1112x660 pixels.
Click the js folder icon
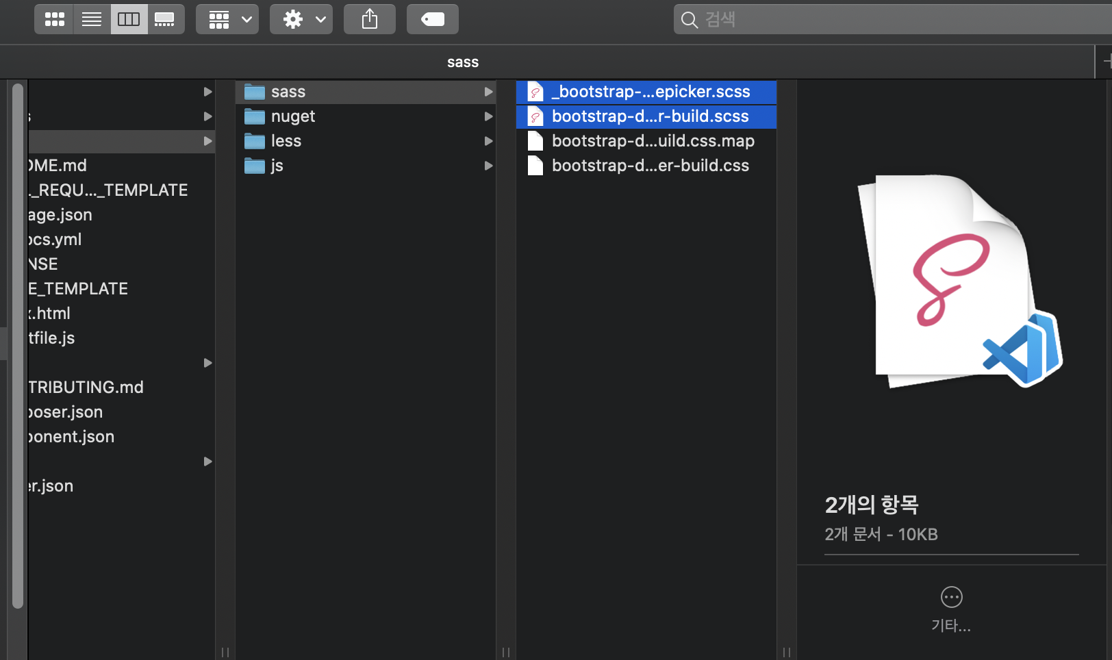click(x=255, y=166)
